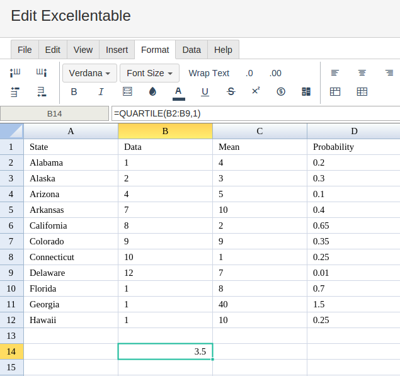This screenshot has width=400, height=376.
Task: Toggle strikethrough formatting icon
Action: 231,91
